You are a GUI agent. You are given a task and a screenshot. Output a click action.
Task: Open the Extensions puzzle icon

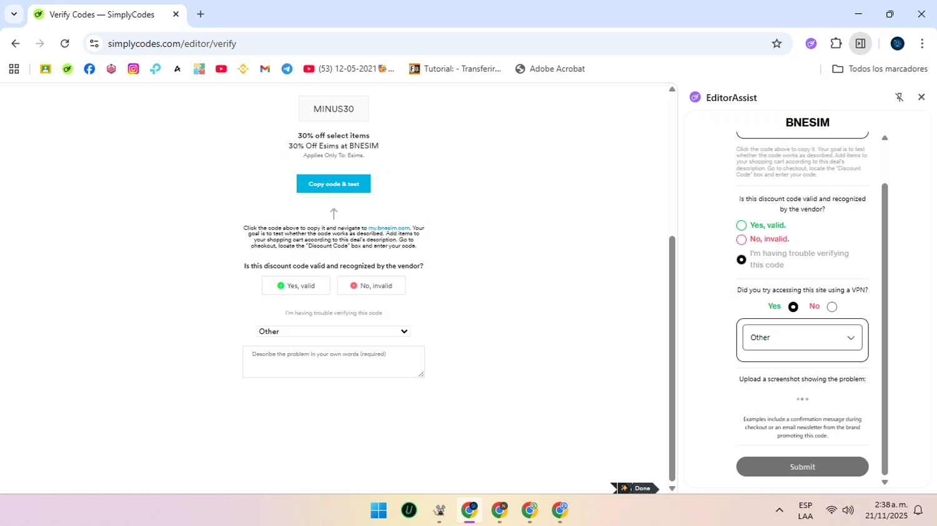click(x=836, y=44)
